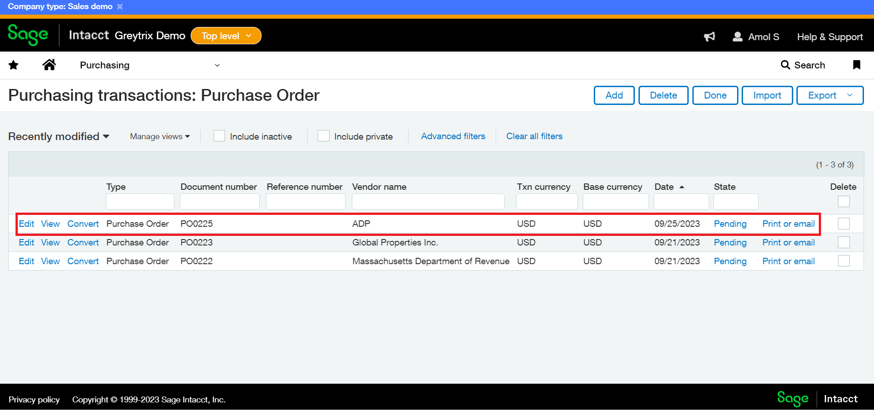Open the announcements megaphone icon
The height and width of the screenshot is (412, 874).
click(x=710, y=37)
